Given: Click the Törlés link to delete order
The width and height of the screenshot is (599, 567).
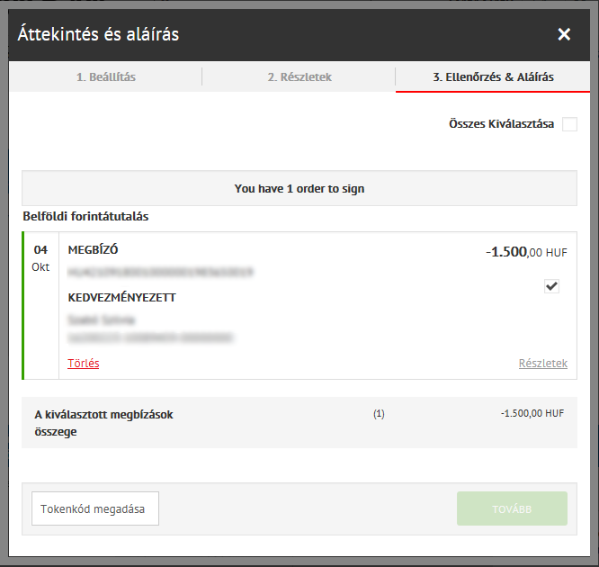Looking at the screenshot, I should point(84,364).
